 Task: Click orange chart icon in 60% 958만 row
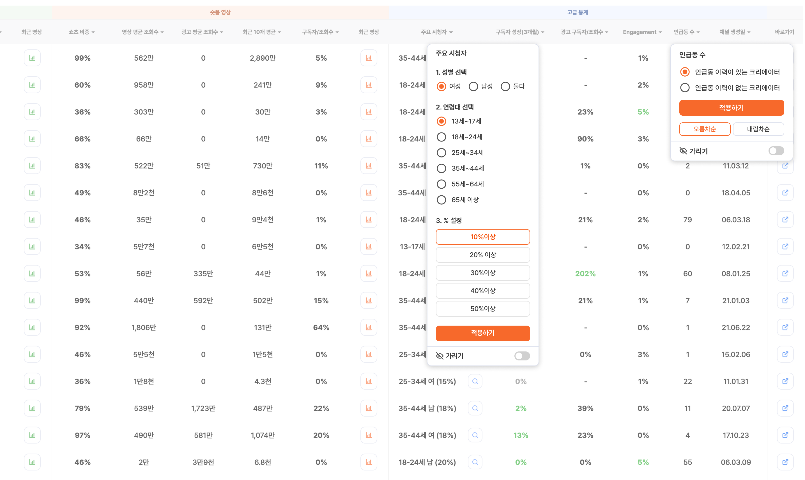(368, 85)
